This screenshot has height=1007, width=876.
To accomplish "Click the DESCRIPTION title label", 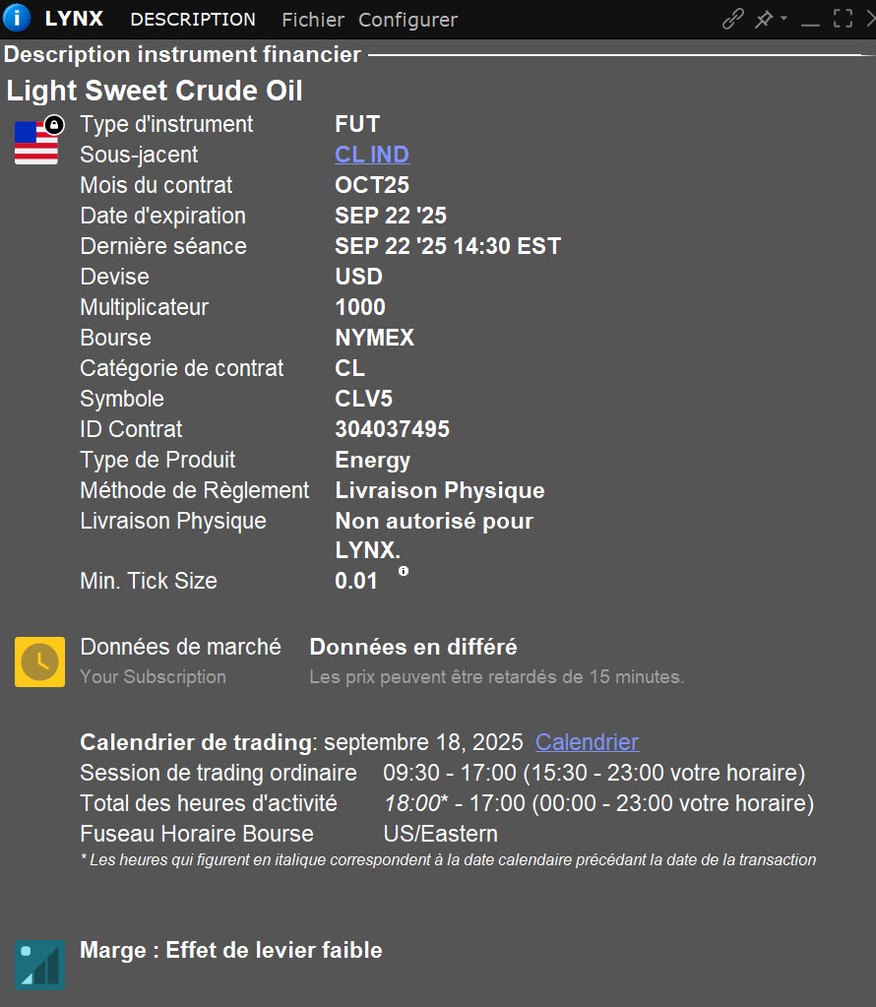I will [193, 20].
